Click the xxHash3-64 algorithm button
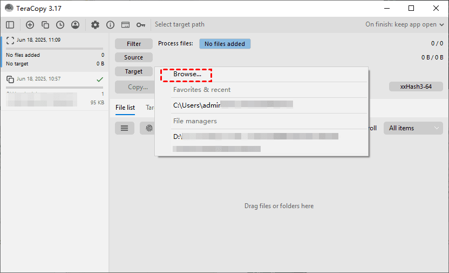This screenshot has width=449, height=273. pos(416,86)
